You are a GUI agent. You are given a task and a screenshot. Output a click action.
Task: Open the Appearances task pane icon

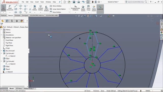click(x=161, y=32)
